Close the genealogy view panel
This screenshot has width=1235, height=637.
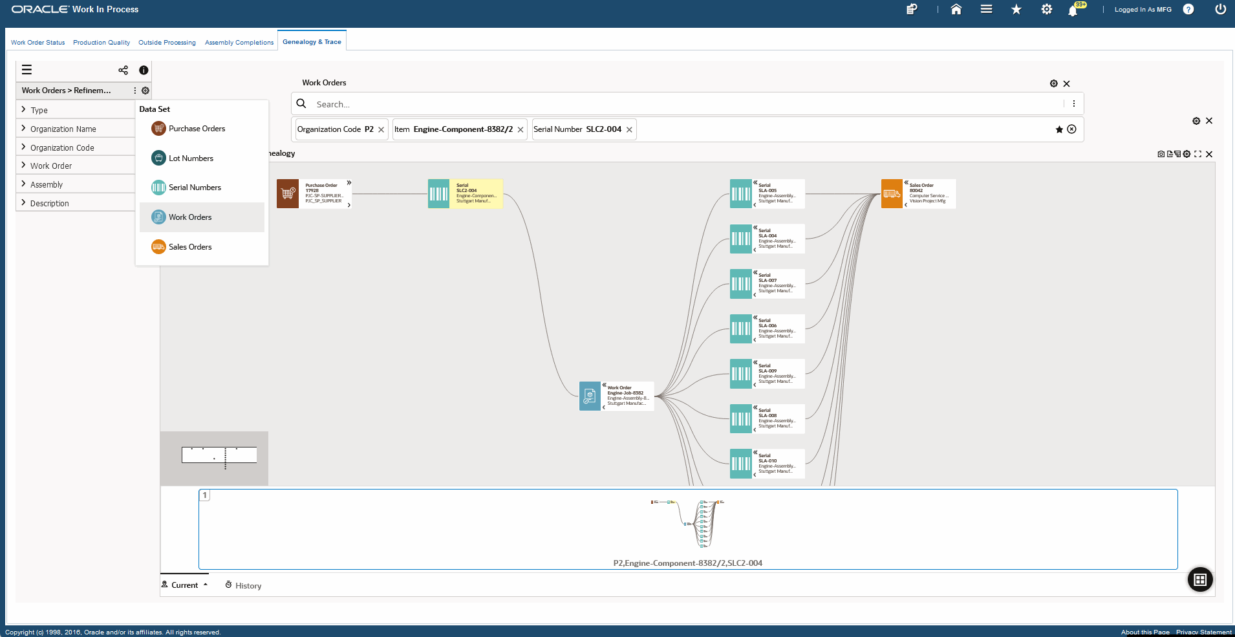[x=1209, y=154]
